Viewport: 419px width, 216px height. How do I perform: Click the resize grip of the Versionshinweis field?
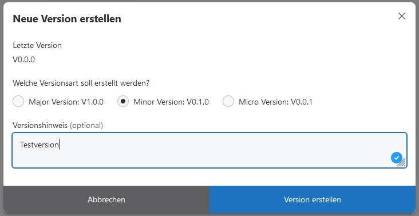tap(402, 163)
